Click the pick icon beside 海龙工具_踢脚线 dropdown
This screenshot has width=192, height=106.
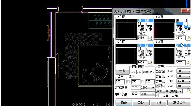point(189,91)
